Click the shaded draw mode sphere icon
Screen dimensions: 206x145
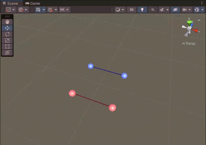(x=118, y=10)
